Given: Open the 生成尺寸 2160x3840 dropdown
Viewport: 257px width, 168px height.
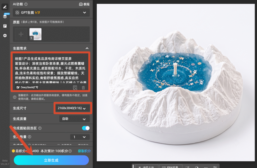Looking at the screenshot, I should point(73,108).
